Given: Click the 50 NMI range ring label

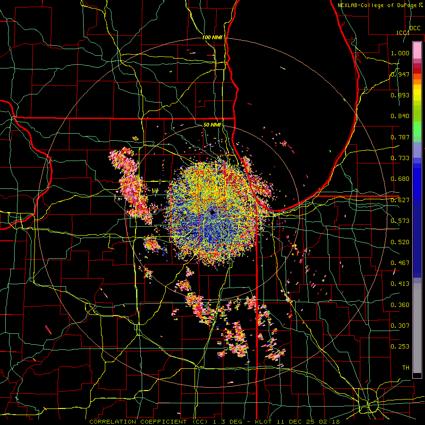Looking at the screenshot, I should (212, 125).
